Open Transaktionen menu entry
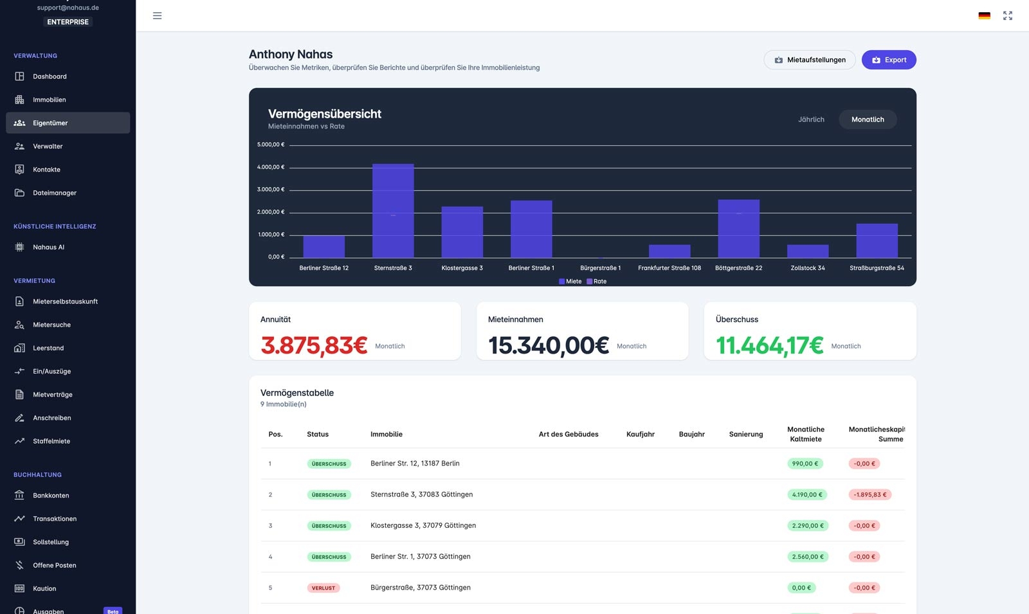The width and height of the screenshot is (1029, 614). point(68,519)
